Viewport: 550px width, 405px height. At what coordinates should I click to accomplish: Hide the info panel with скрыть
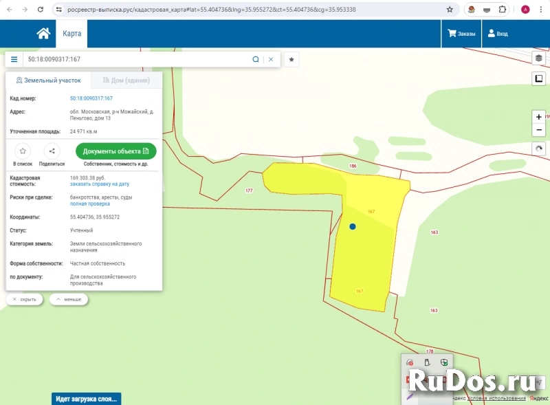tap(24, 299)
